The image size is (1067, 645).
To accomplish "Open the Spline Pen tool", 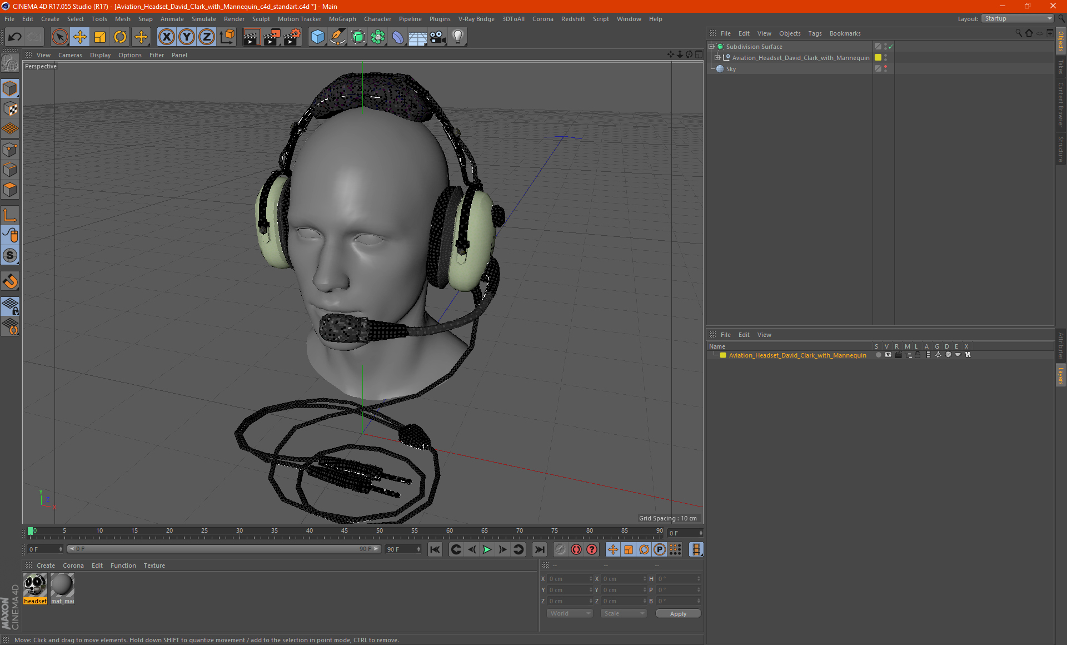I will [338, 37].
